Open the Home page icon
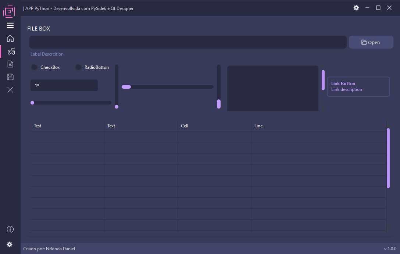This screenshot has width=400, height=254. tap(10, 38)
